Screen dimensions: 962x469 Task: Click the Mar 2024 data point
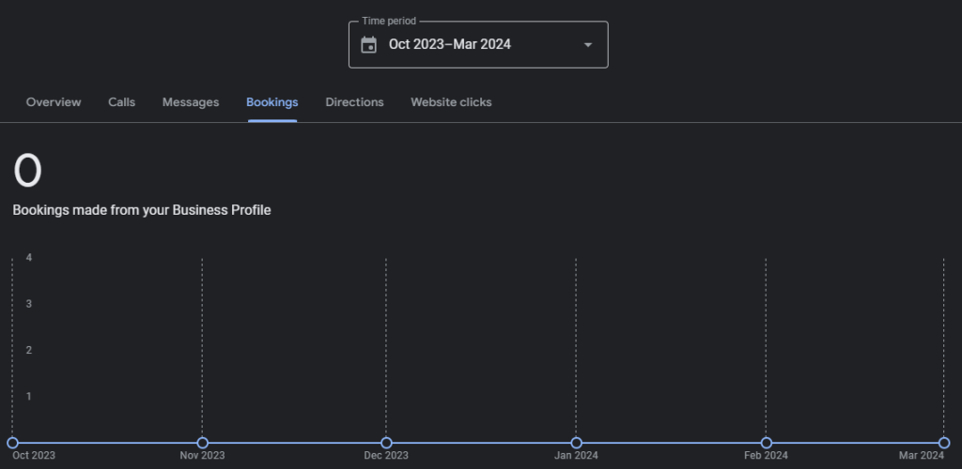click(x=944, y=443)
